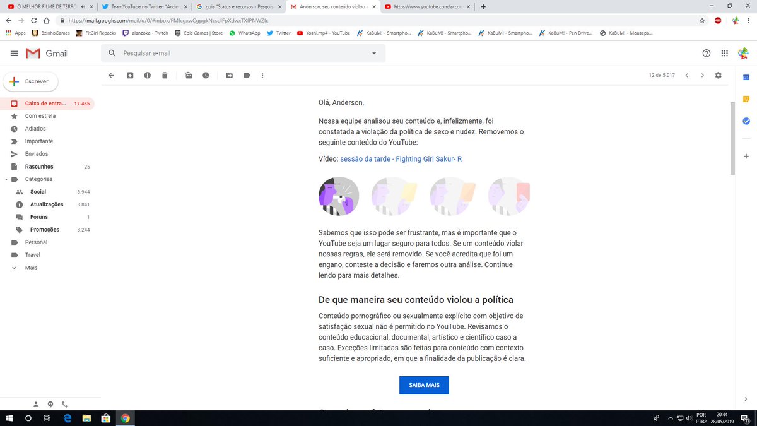Open Microsoft Edge from taskbar
The image size is (757, 426).
[67, 418]
